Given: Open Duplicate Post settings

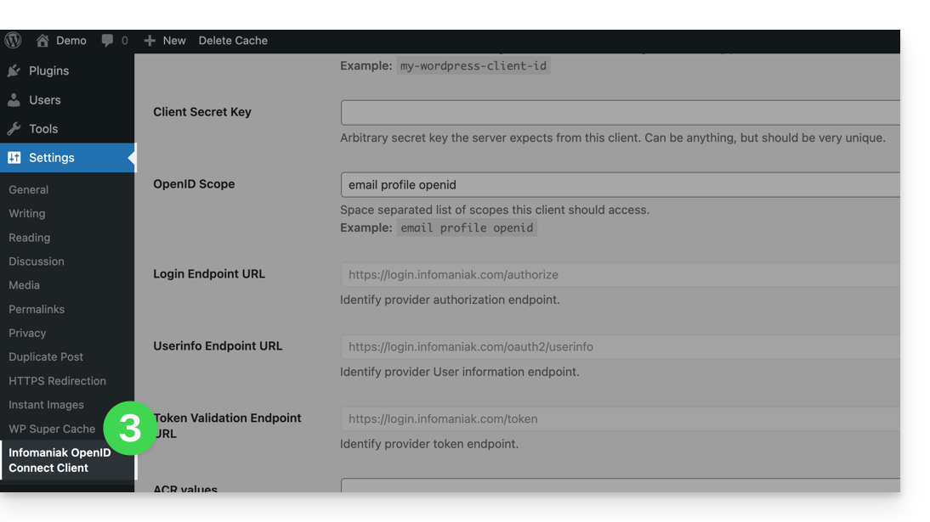Looking at the screenshot, I should click(x=46, y=356).
